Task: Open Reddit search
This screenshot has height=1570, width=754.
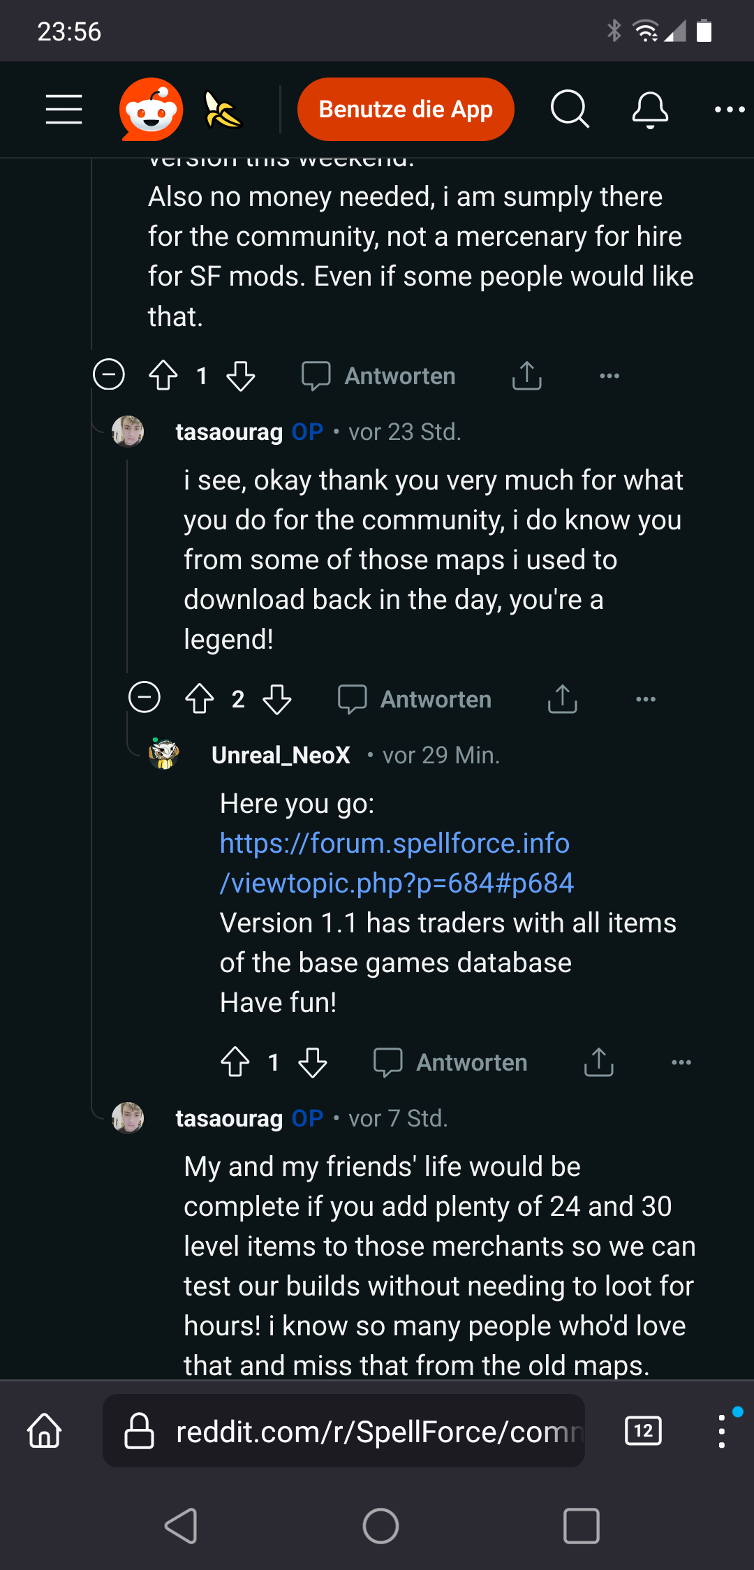Action: click(x=570, y=109)
